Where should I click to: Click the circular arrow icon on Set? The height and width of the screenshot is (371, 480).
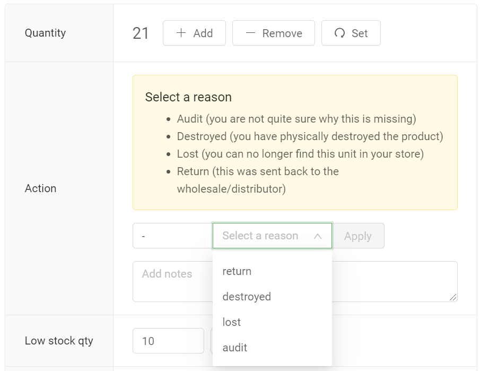tap(339, 33)
